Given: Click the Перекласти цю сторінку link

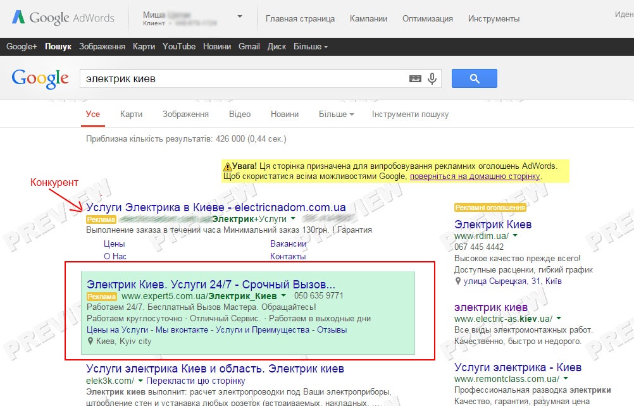Looking at the screenshot, I should tap(196, 381).
